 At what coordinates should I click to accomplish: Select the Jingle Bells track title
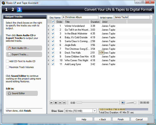70,45
